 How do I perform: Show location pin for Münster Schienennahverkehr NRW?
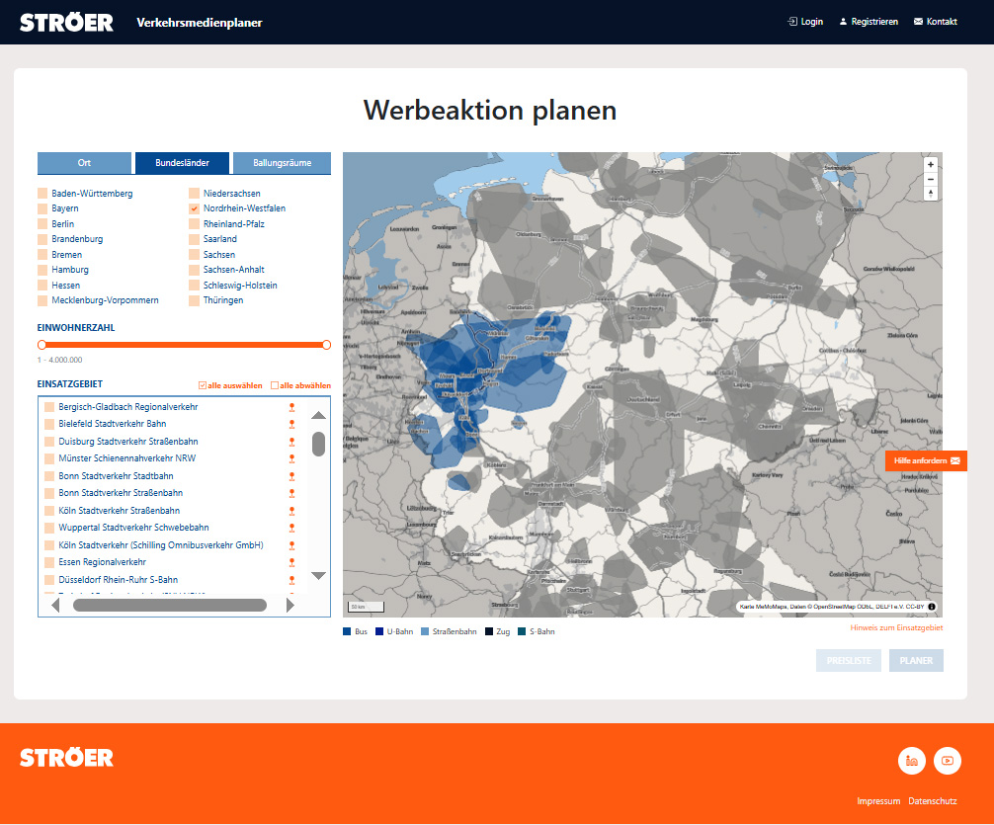(x=292, y=458)
